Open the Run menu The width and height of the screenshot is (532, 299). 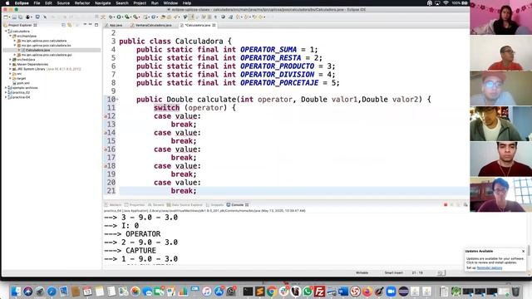pos(155,2)
